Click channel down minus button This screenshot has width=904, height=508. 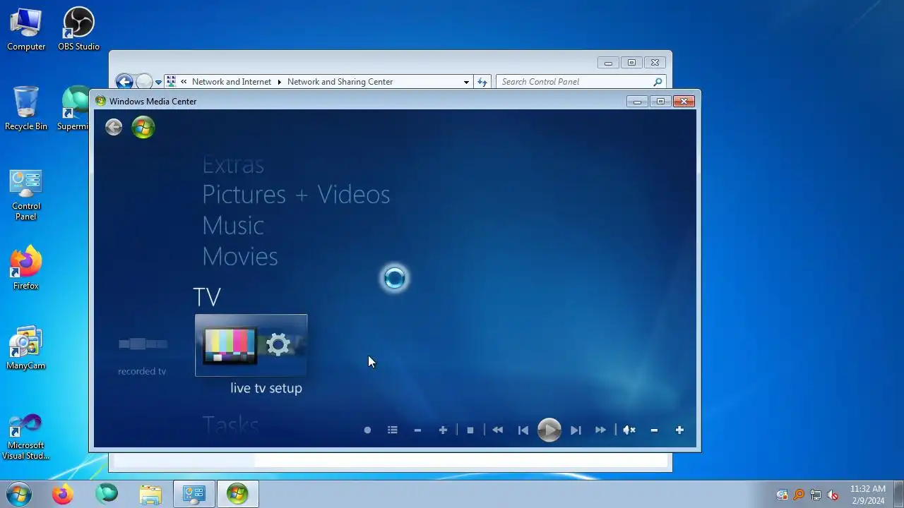(x=417, y=430)
